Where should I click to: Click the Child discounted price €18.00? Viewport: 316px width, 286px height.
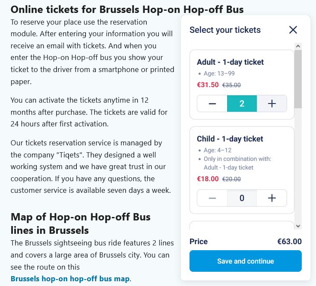208,179
